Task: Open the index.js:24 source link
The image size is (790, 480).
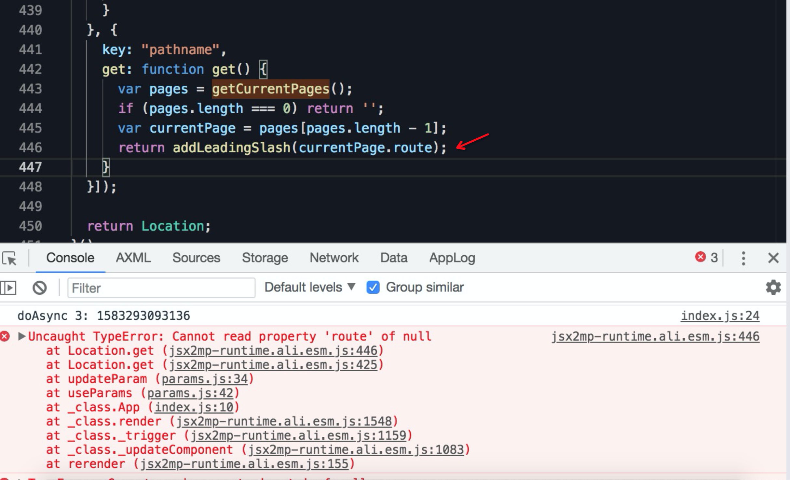Action: (720, 316)
